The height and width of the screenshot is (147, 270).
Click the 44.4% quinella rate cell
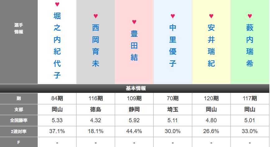pyautogui.click(x=134, y=132)
